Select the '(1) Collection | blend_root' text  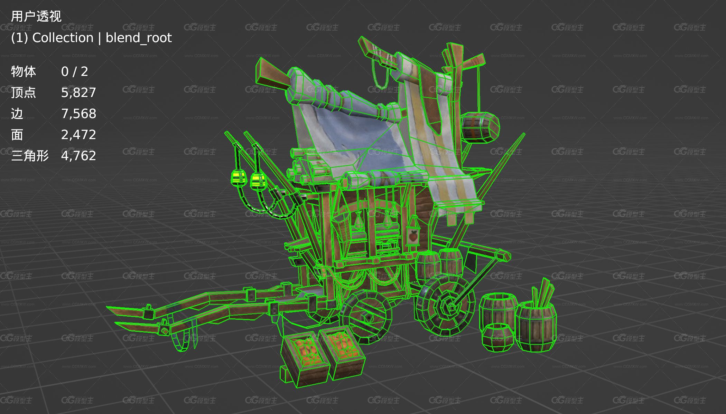91,38
